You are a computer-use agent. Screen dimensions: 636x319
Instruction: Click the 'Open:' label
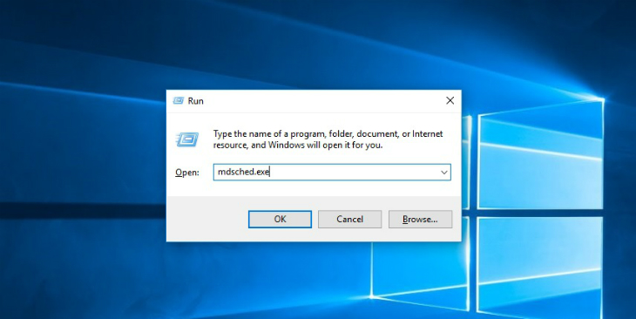tap(187, 173)
